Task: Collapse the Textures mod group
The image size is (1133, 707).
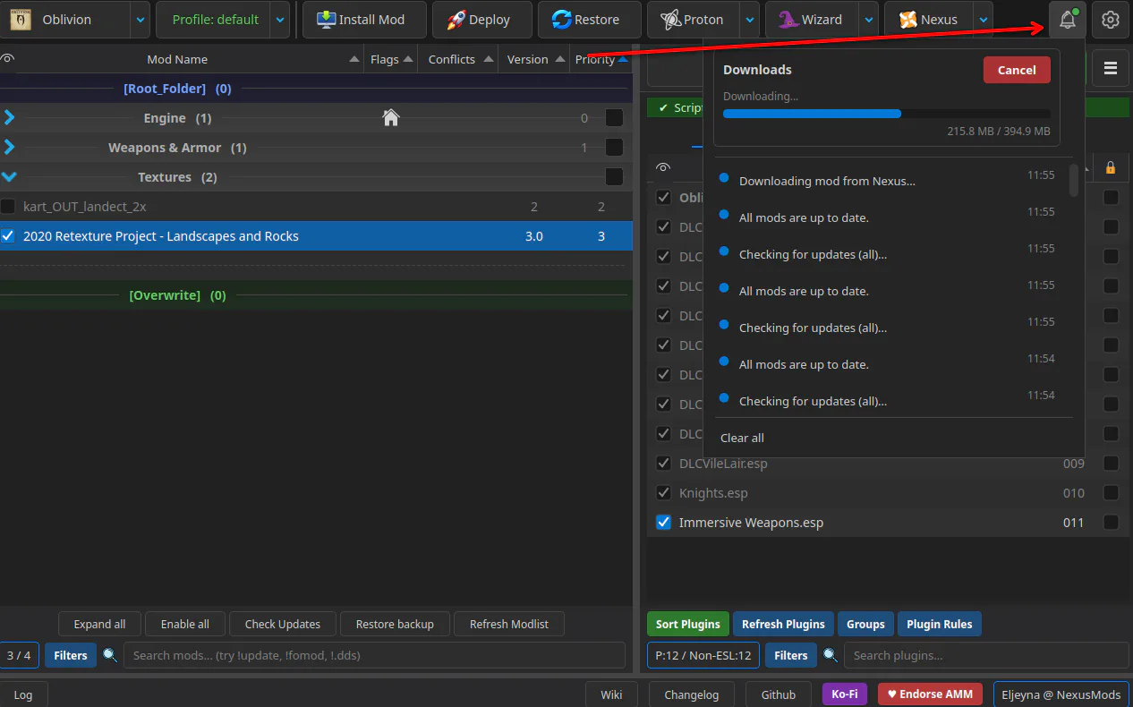Action: [10, 176]
